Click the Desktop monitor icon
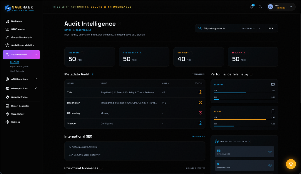The width and height of the screenshot is (301, 174). pyautogui.click(x=273, y=85)
